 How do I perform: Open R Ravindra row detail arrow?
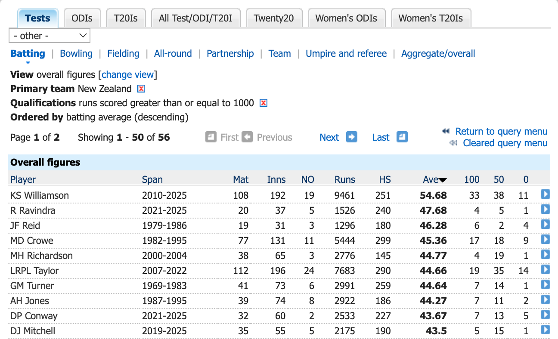tap(545, 210)
